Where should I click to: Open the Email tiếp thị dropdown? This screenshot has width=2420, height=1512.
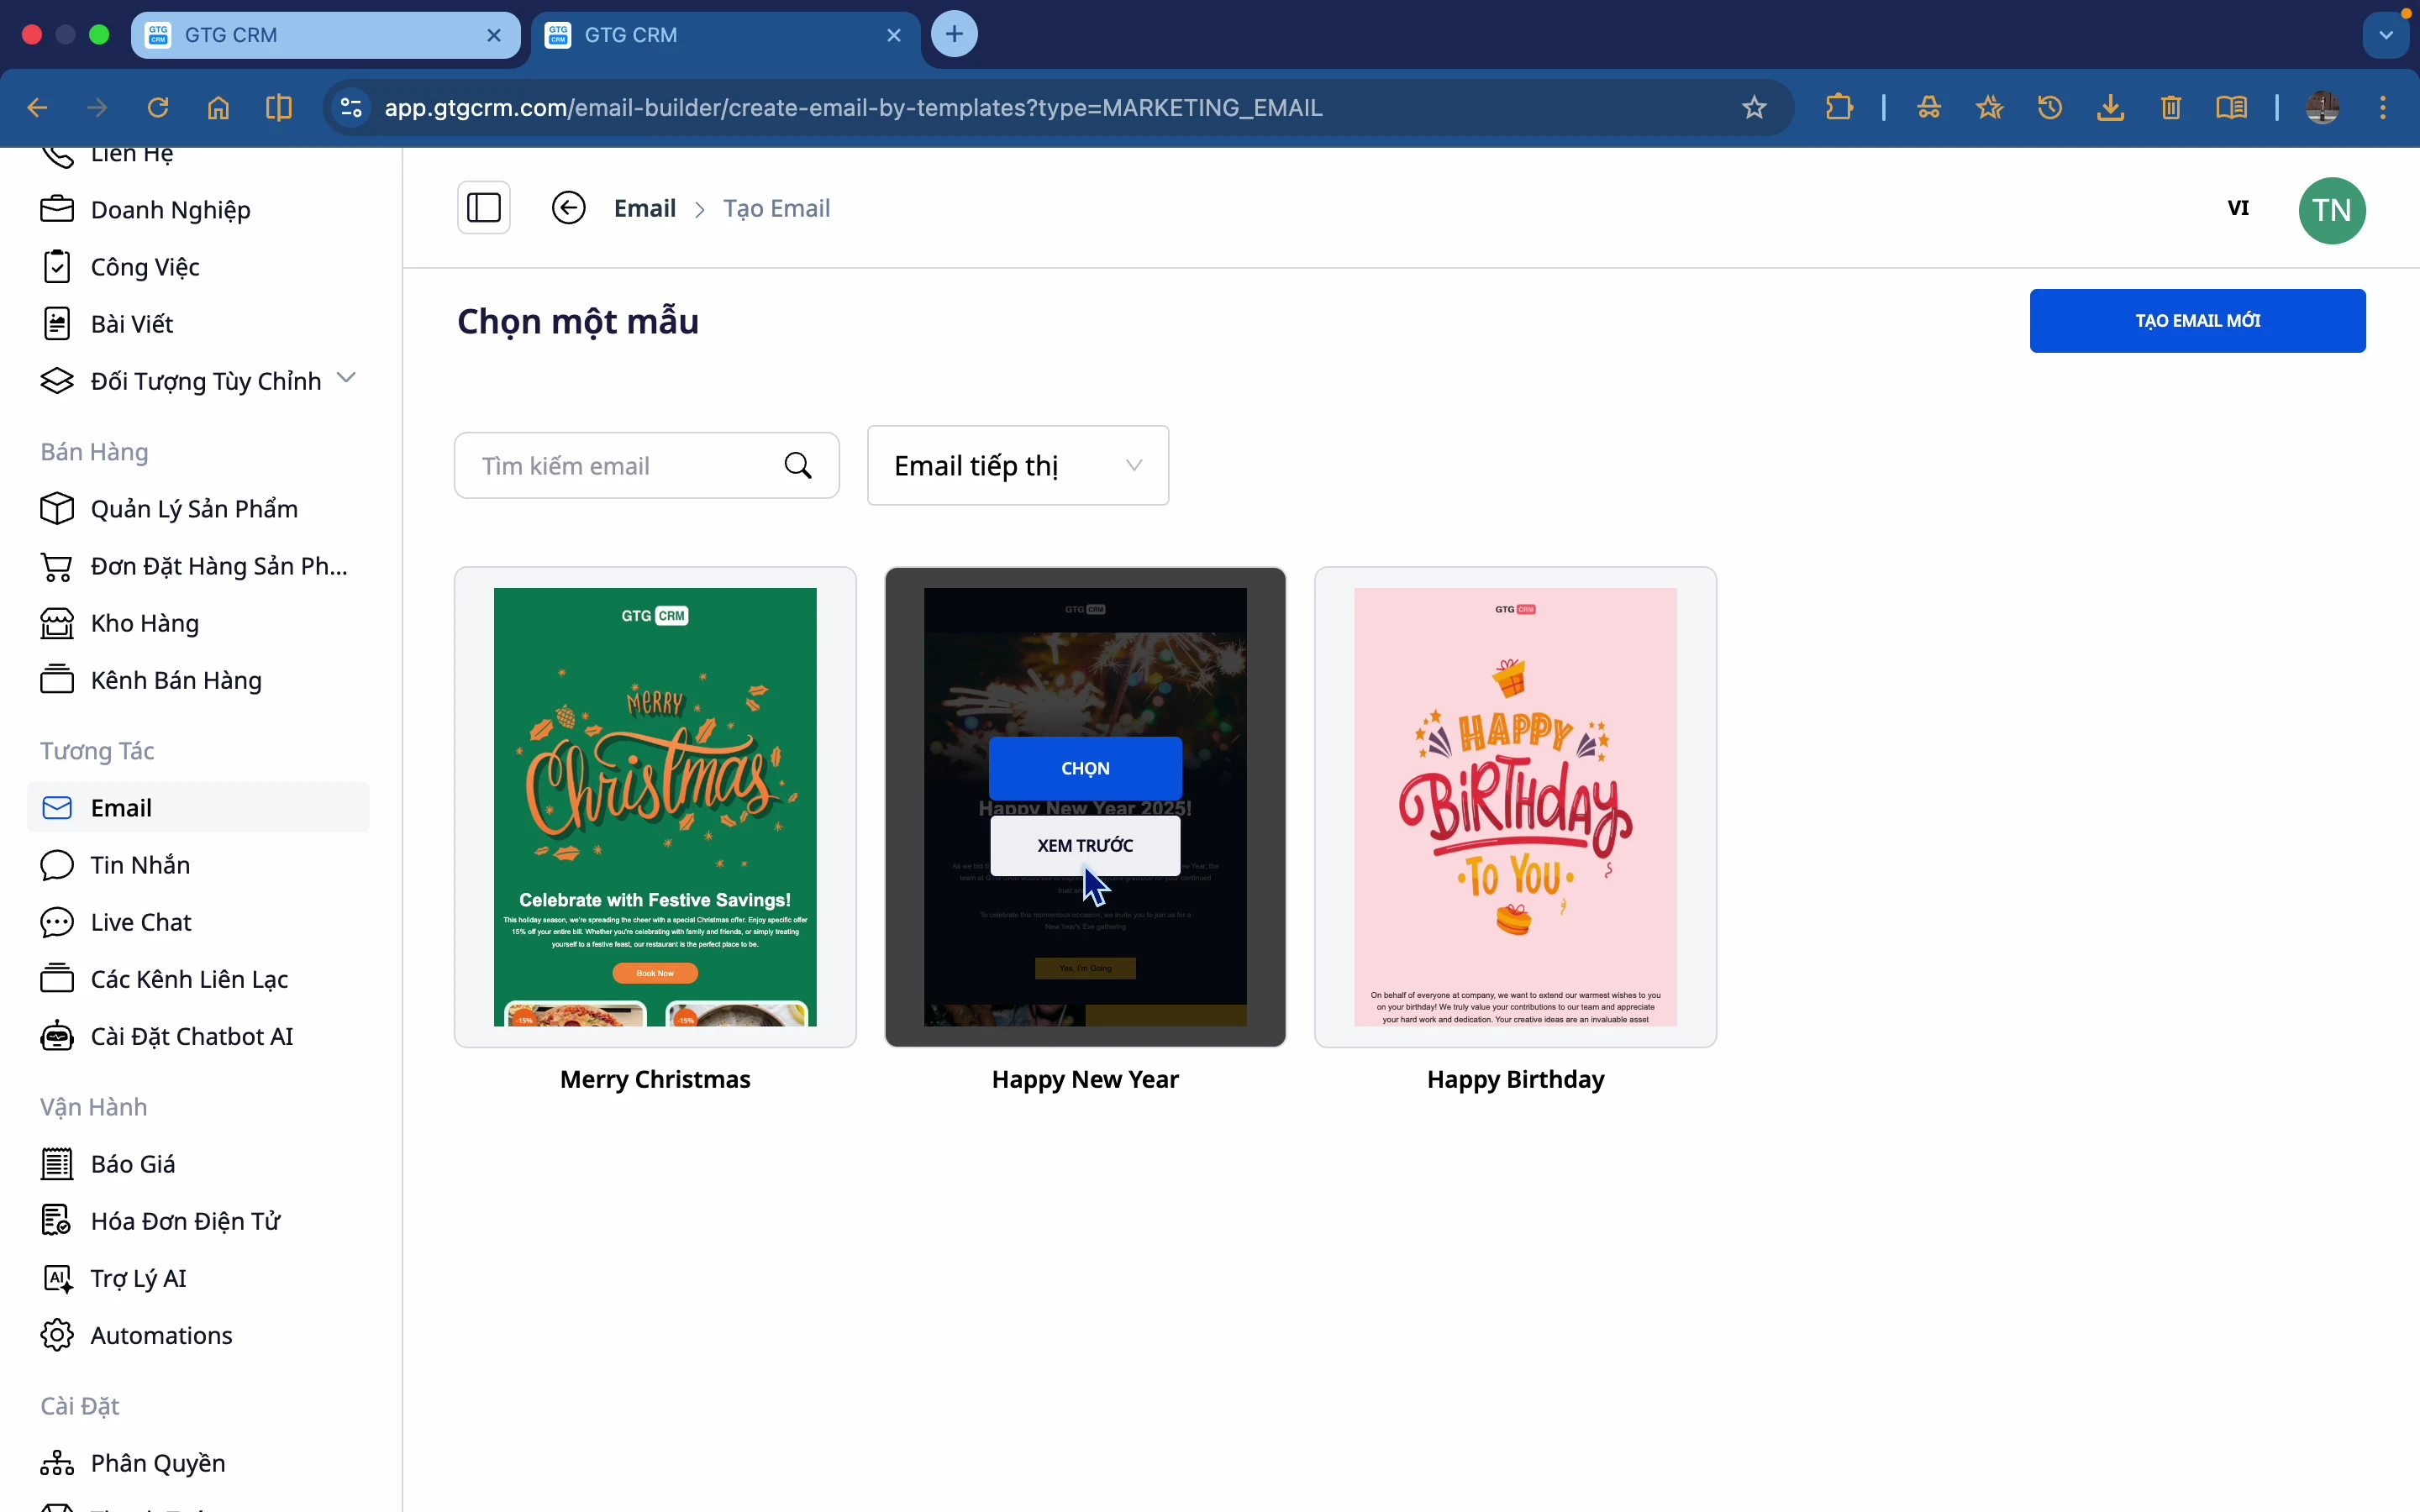[1016, 465]
